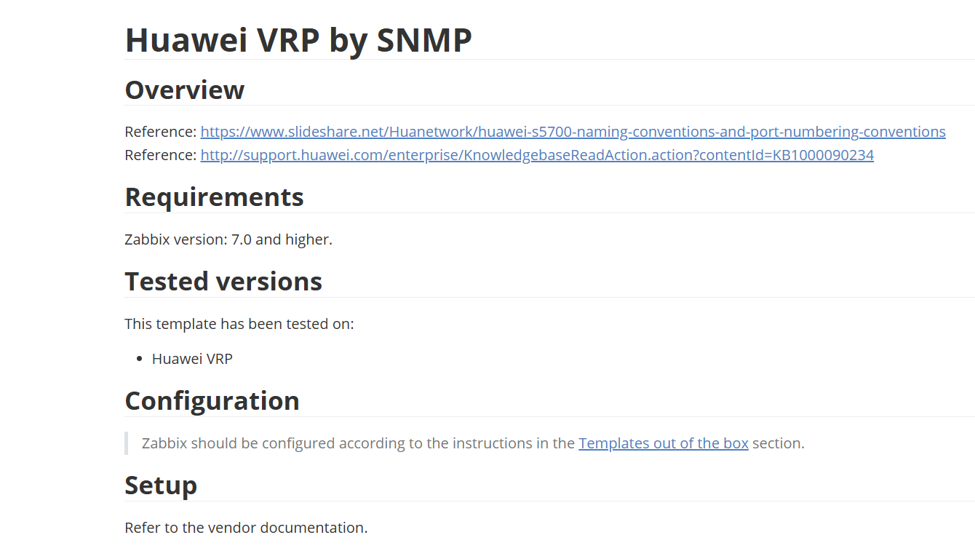Viewport: 975px width, 551px height.
Task: Click "This template has been tested on:" text
Action: (x=239, y=324)
